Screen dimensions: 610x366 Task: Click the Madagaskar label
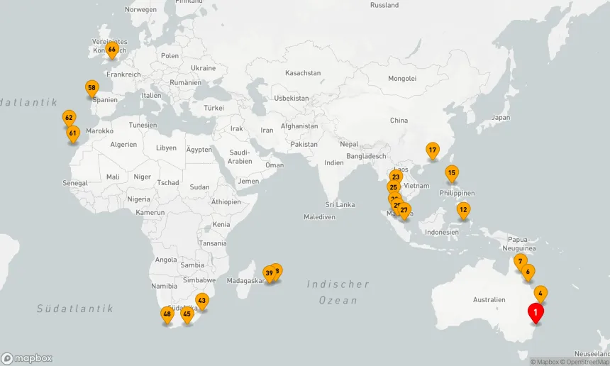click(245, 281)
